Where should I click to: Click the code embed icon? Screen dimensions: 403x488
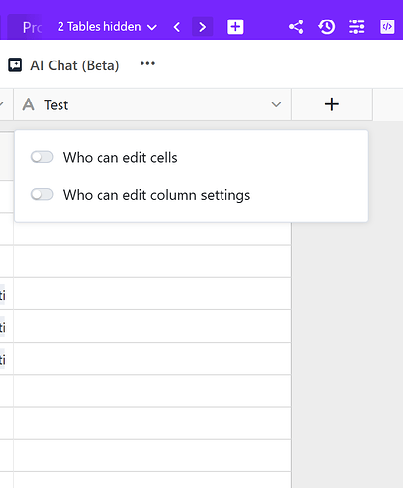[387, 27]
